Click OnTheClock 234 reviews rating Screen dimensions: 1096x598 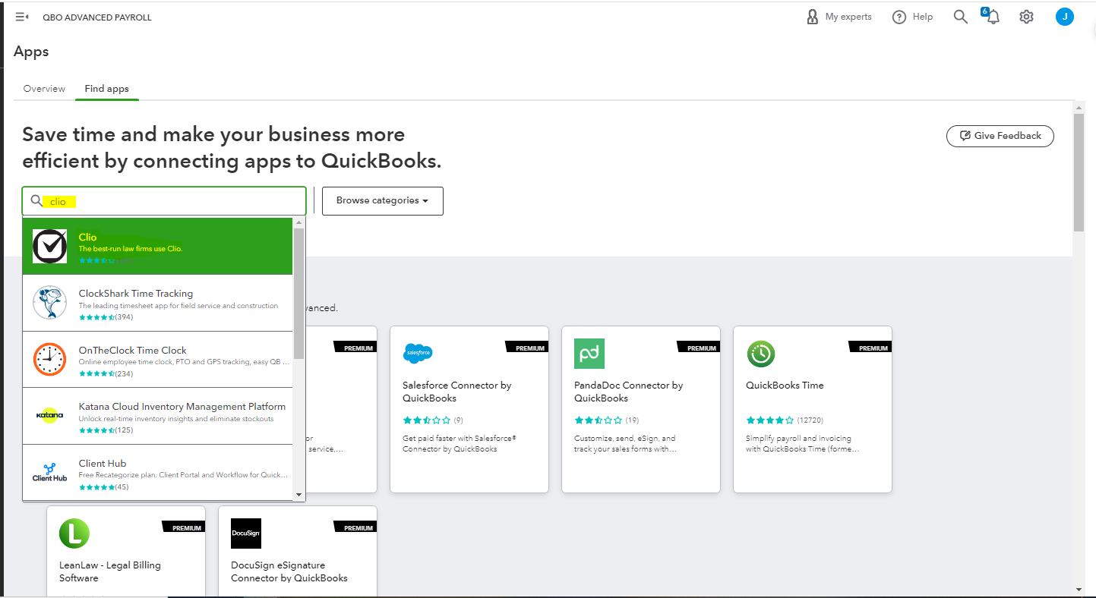106,373
